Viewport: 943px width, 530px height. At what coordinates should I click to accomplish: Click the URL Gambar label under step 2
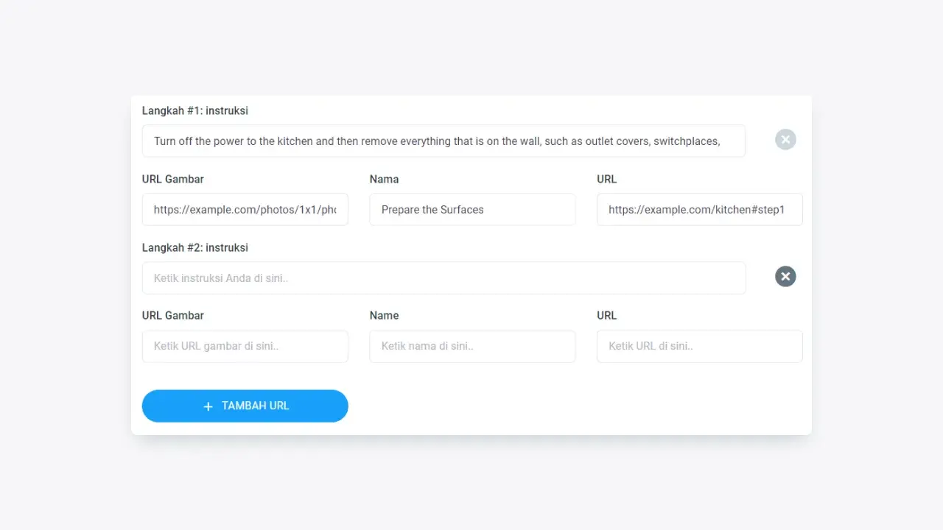coord(173,316)
